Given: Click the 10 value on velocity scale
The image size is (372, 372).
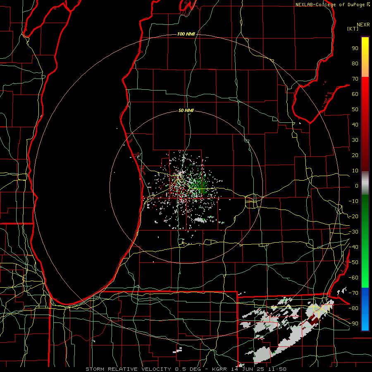Looking at the screenshot, I should (x=355, y=171).
